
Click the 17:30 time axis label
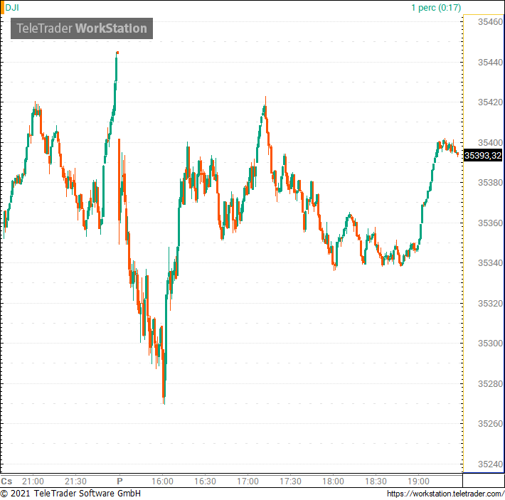click(x=290, y=482)
